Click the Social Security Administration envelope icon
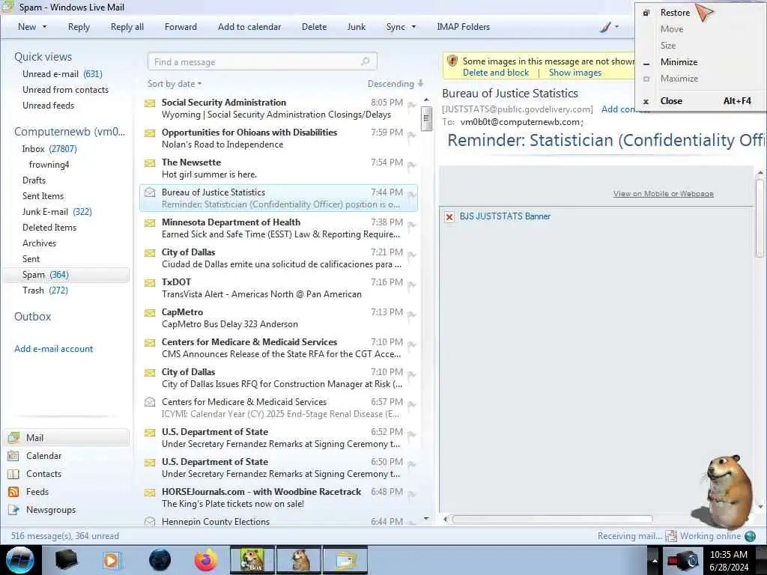This screenshot has width=767, height=575. pos(150,103)
